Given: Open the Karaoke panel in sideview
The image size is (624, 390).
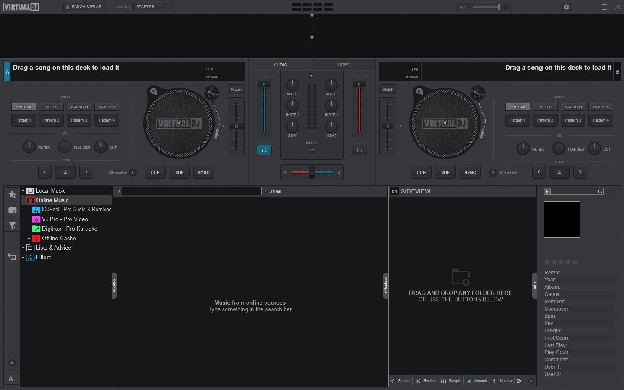Looking at the screenshot, I should 503,381.
